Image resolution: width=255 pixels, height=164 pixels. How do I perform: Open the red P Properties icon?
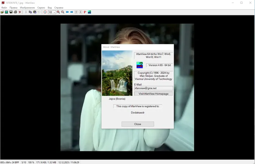pos(85,12)
